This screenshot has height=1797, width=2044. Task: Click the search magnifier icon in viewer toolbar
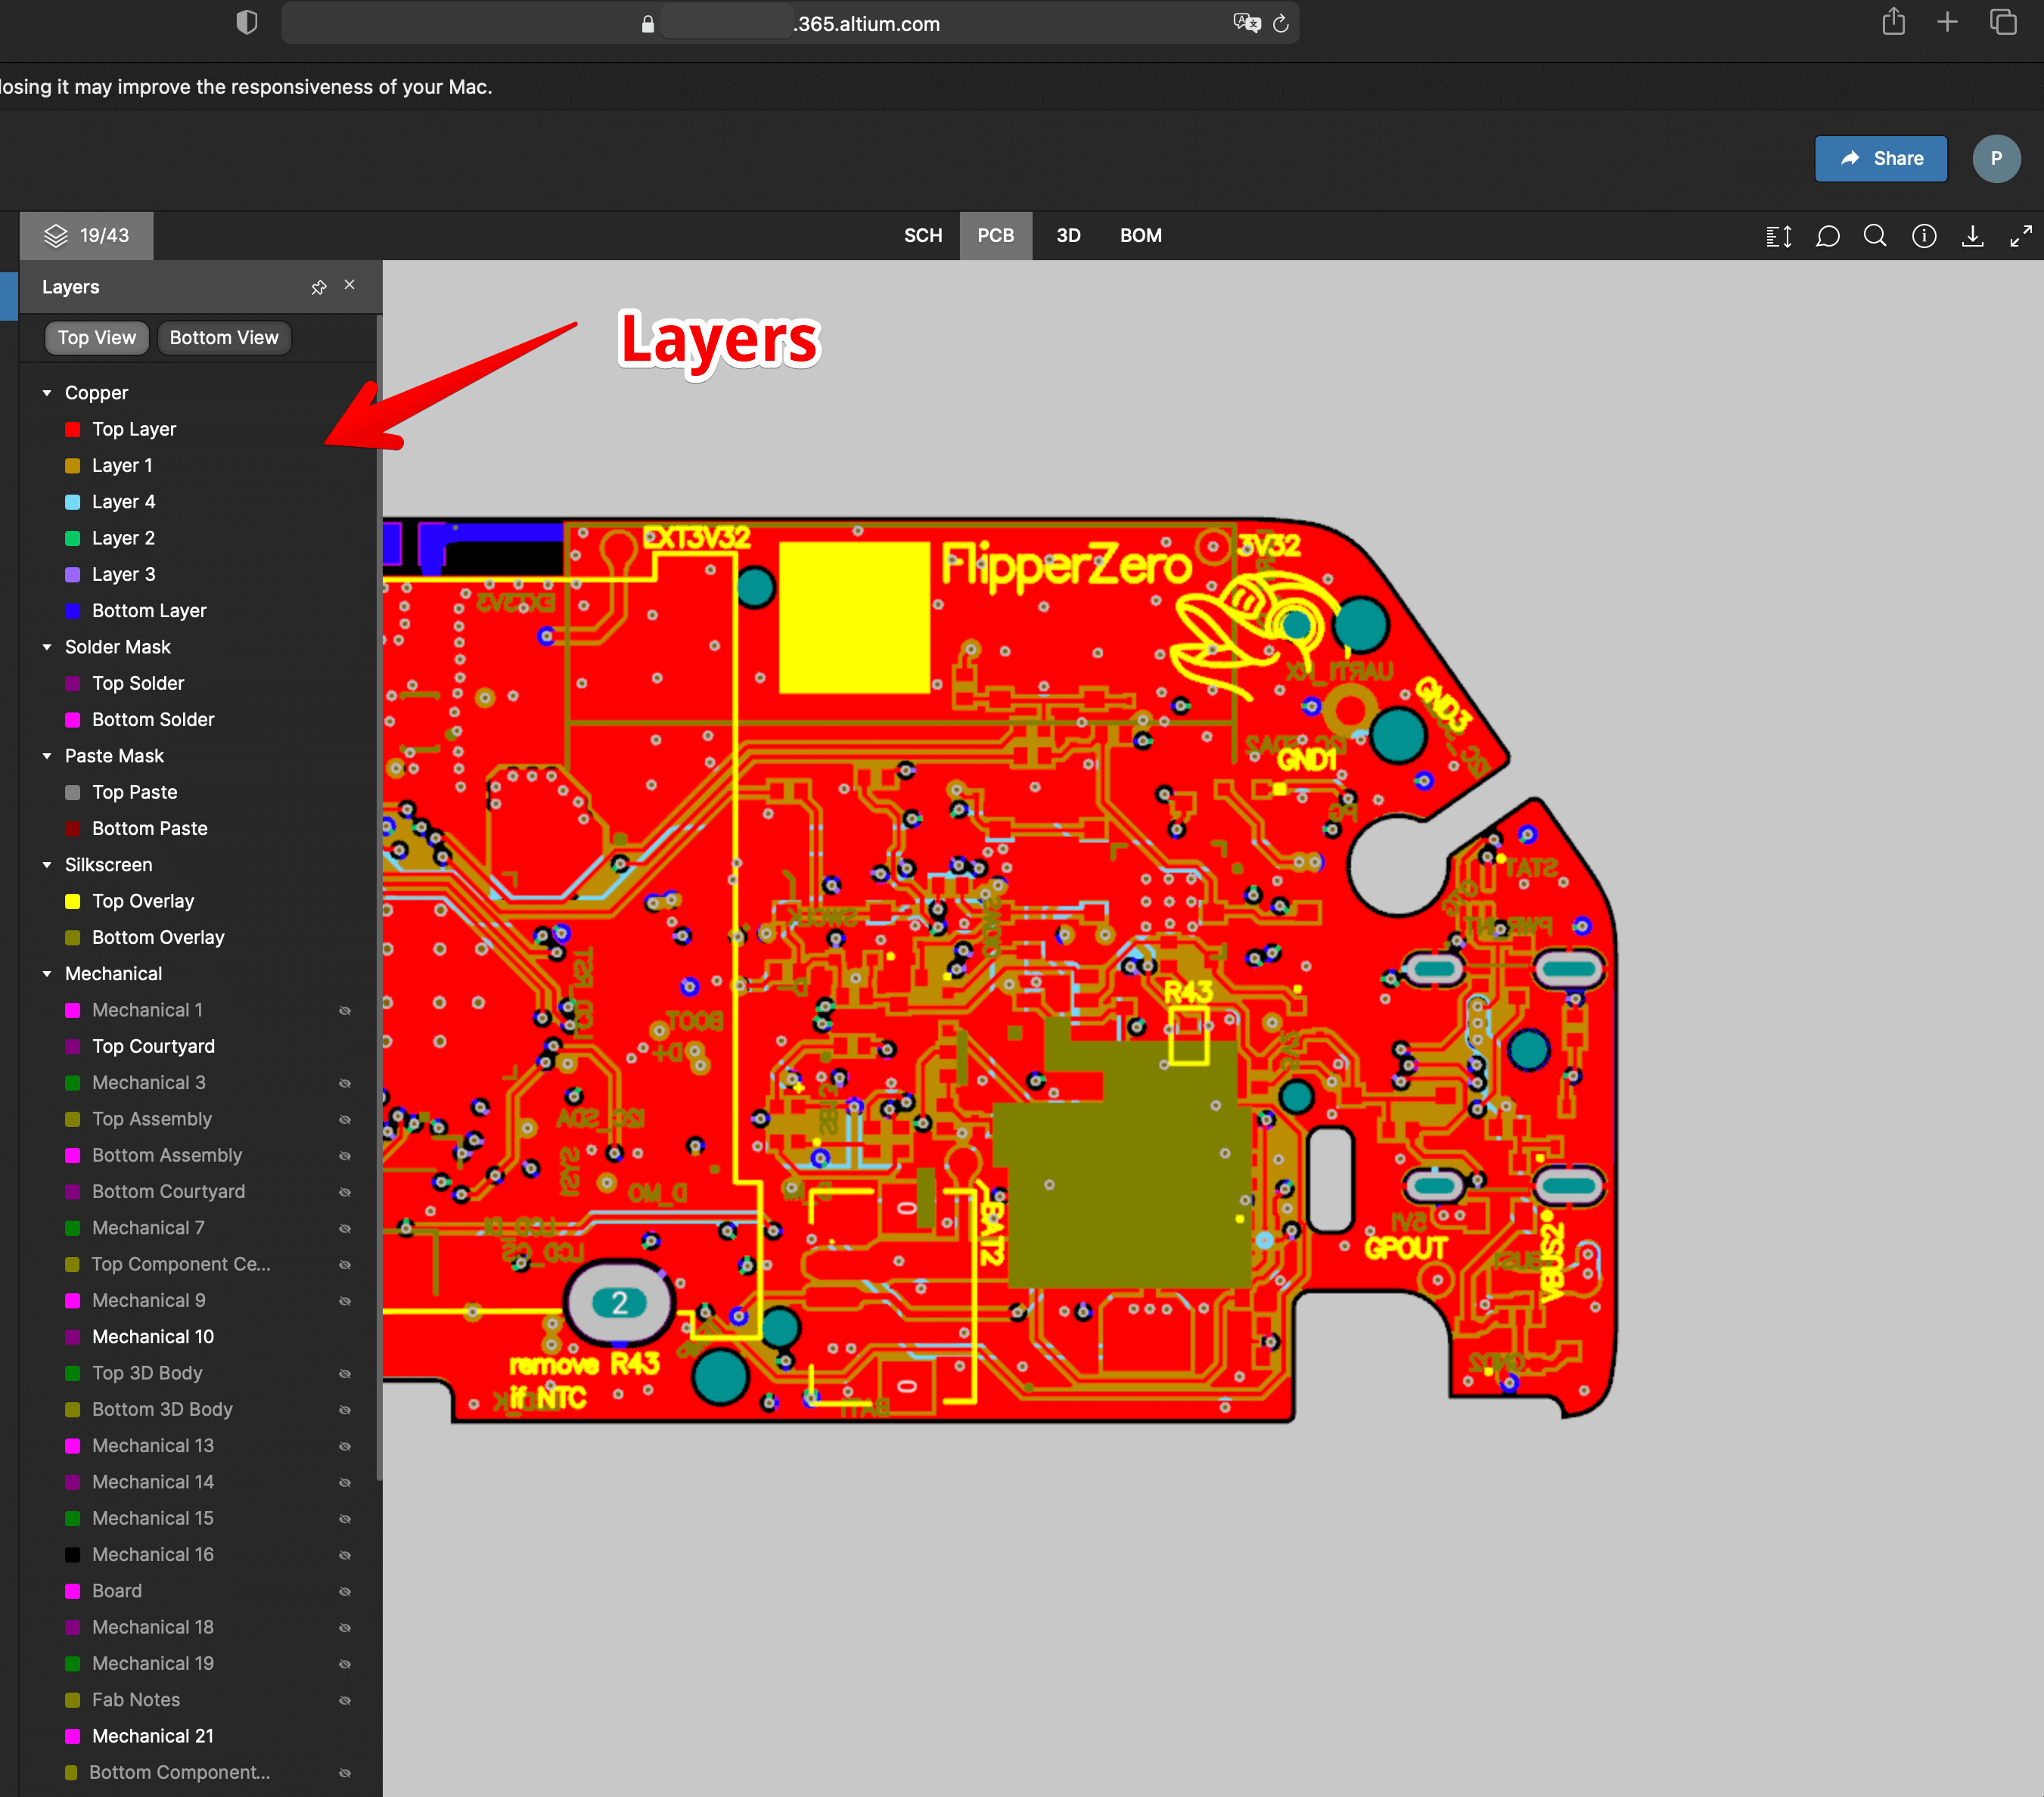coord(1876,236)
